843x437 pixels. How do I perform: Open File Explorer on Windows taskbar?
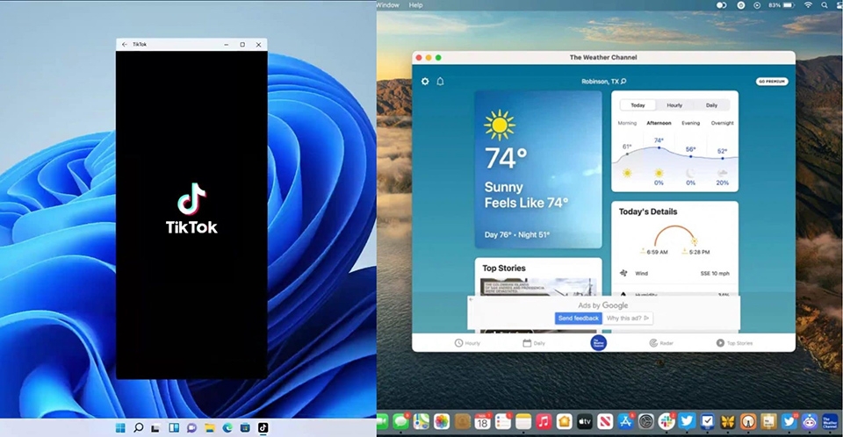click(210, 428)
